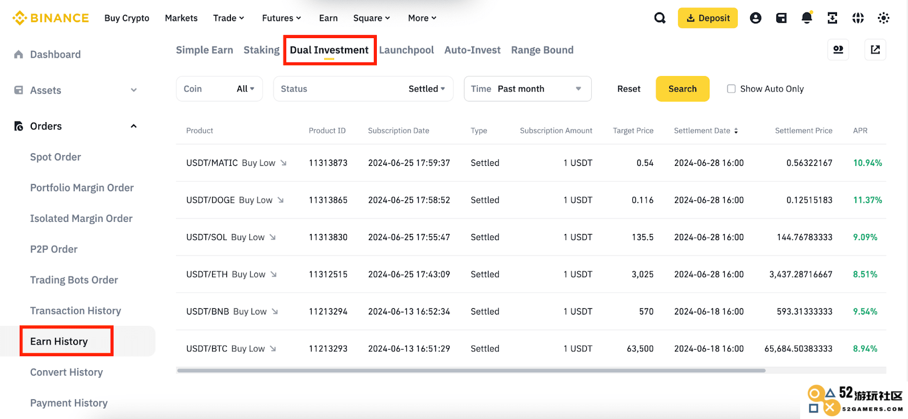Open the notifications bell
Image resolution: width=908 pixels, height=419 pixels.
806,18
